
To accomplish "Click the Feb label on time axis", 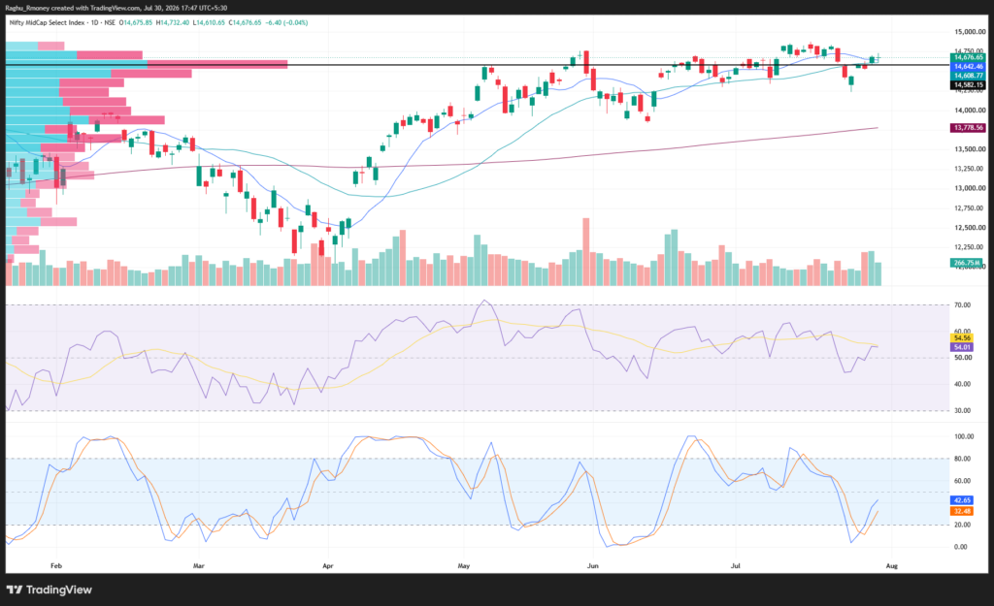I will point(56,566).
